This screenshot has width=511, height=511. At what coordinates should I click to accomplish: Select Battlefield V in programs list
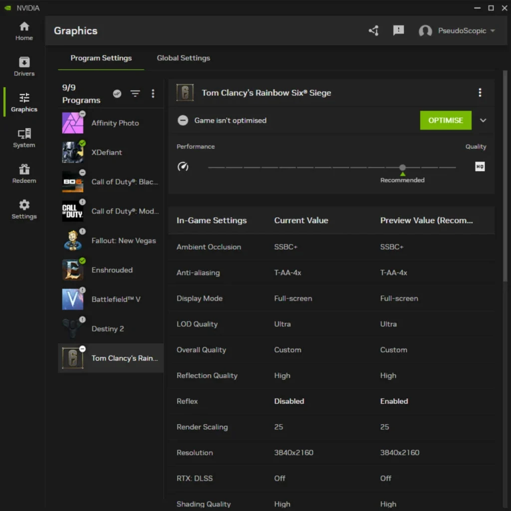click(x=111, y=299)
